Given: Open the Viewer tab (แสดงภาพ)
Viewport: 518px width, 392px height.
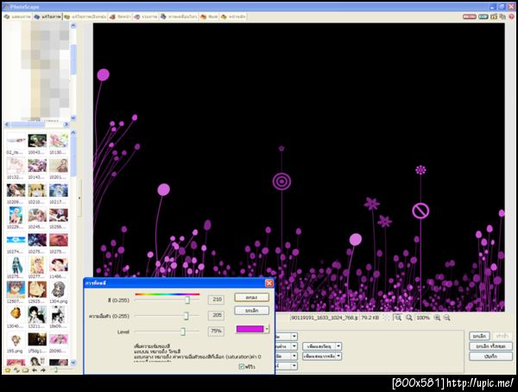Looking at the screenshot, I should (x=17, y=16).
